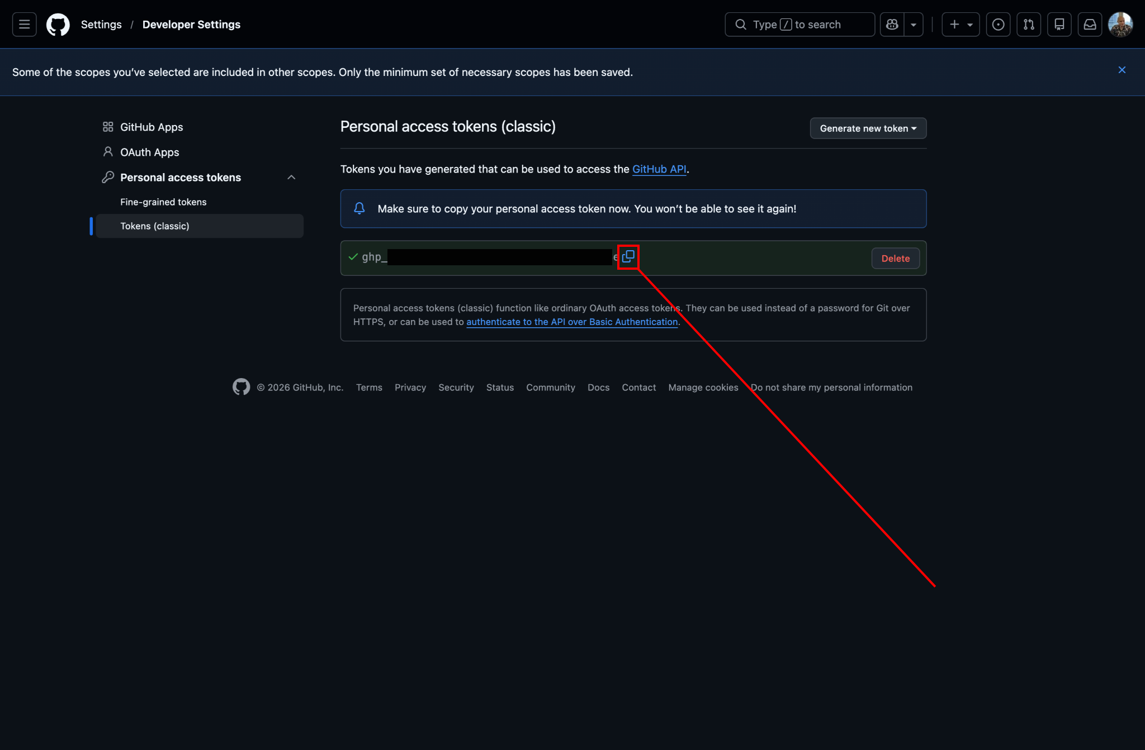Open Status footer link
This screenshot has width=1145, height=750.
[500, 388]
